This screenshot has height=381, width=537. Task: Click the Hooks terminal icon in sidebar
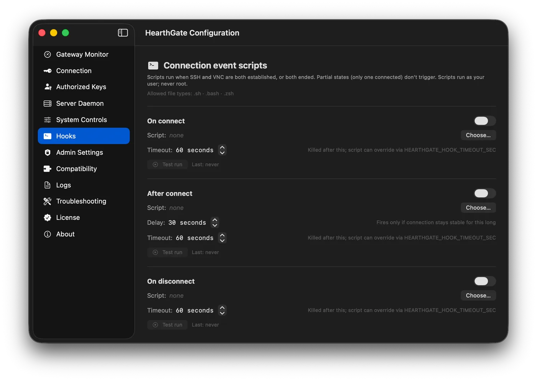pyautogui.click(x=48, y=136)
